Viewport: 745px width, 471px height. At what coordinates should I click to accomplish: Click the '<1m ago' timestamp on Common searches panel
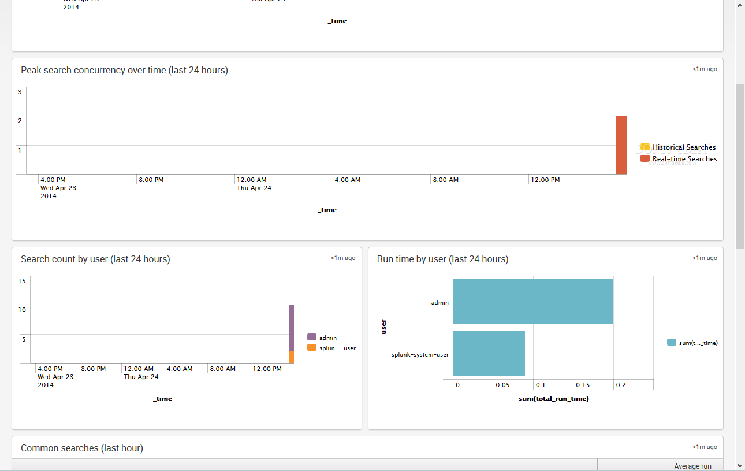pos(705,447)
